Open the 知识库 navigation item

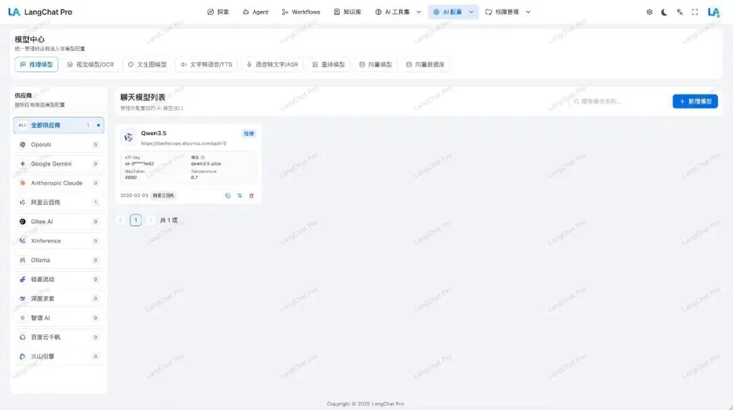pos(347,12)
